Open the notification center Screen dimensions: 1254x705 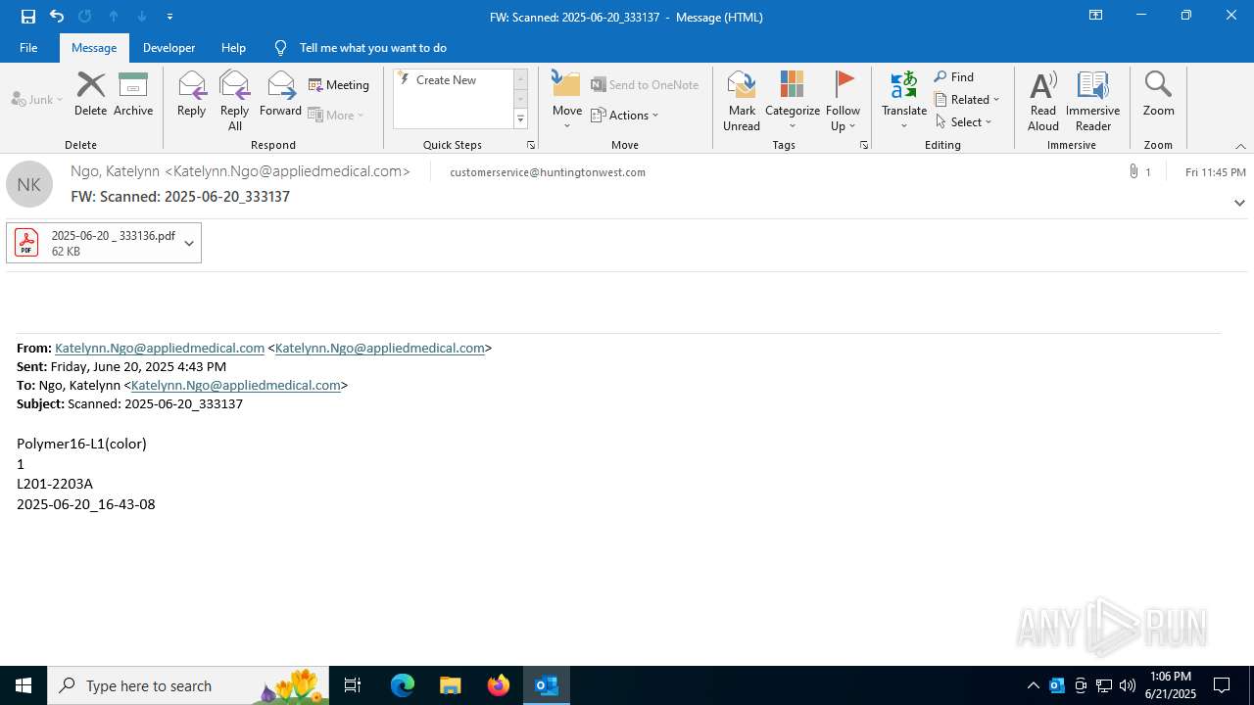tap(1222, 685)
